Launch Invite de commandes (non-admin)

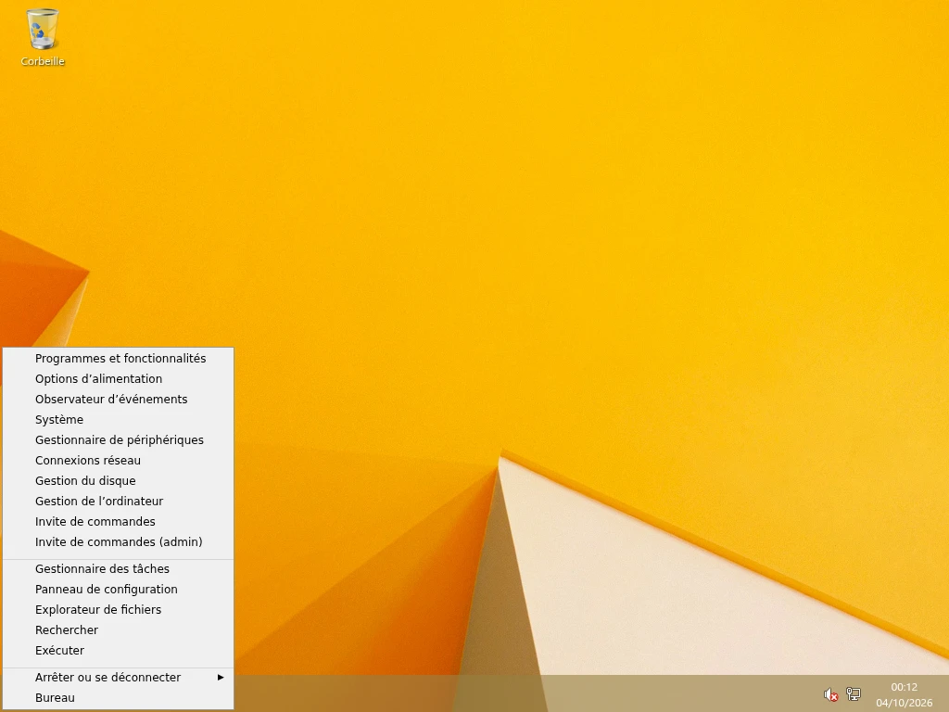point(118,521)
